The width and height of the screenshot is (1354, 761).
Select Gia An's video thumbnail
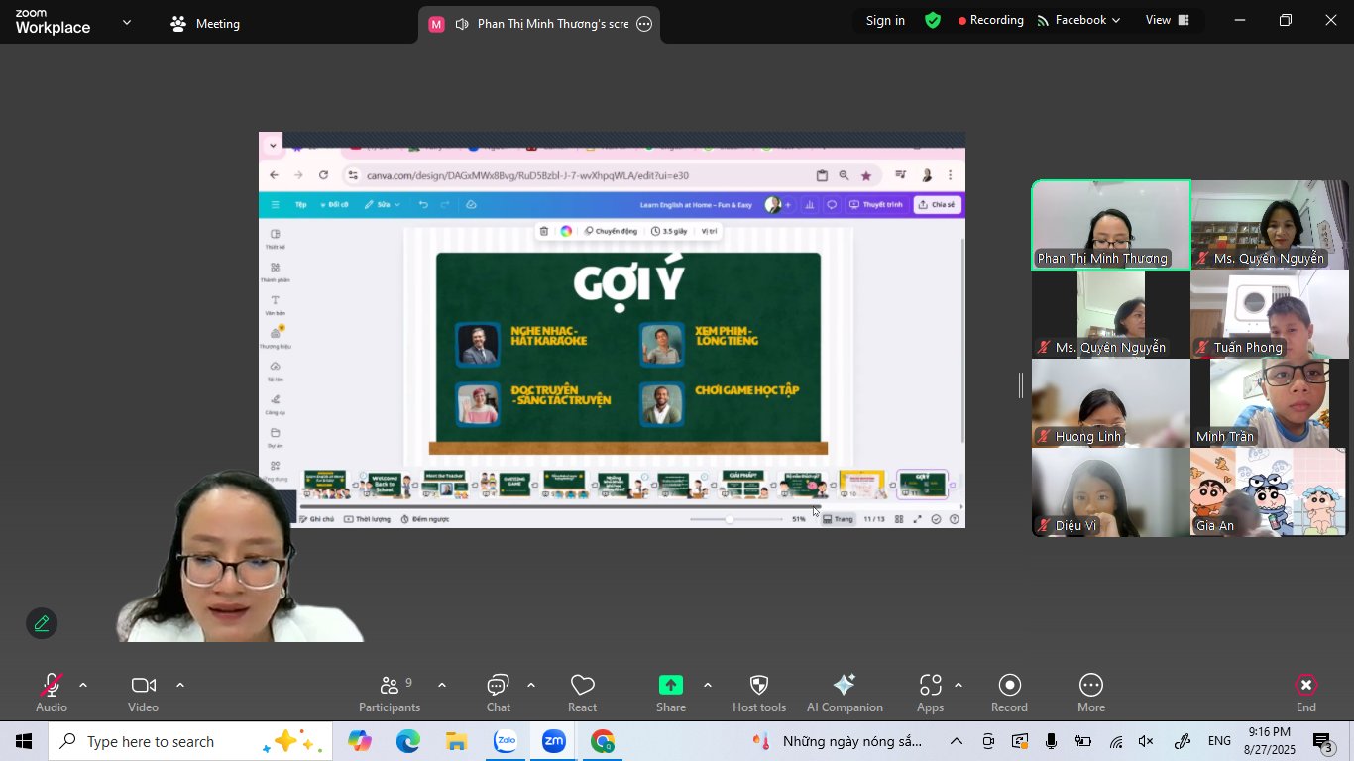point(1270,492)
